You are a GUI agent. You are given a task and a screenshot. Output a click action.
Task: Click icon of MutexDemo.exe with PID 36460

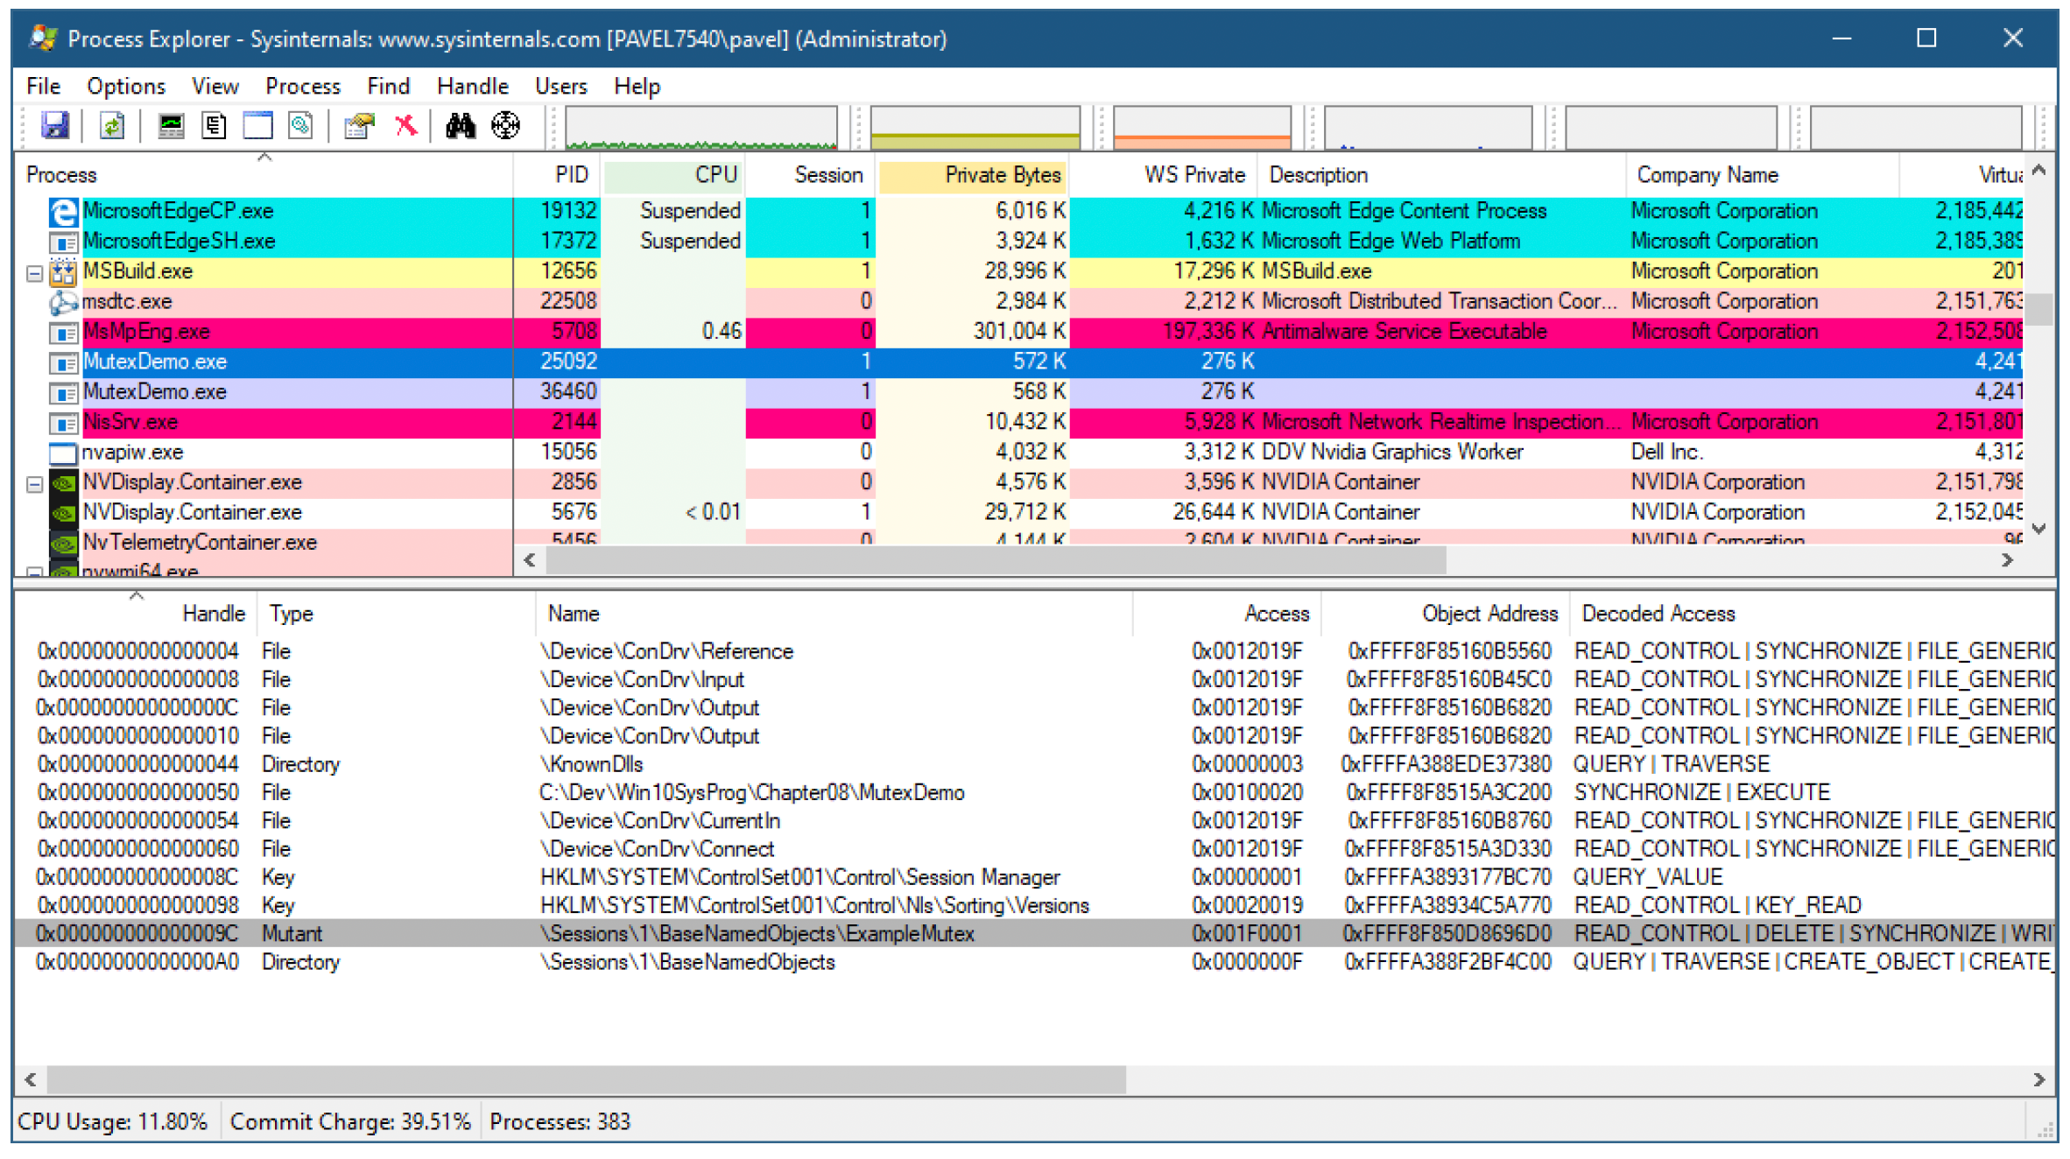63,393
